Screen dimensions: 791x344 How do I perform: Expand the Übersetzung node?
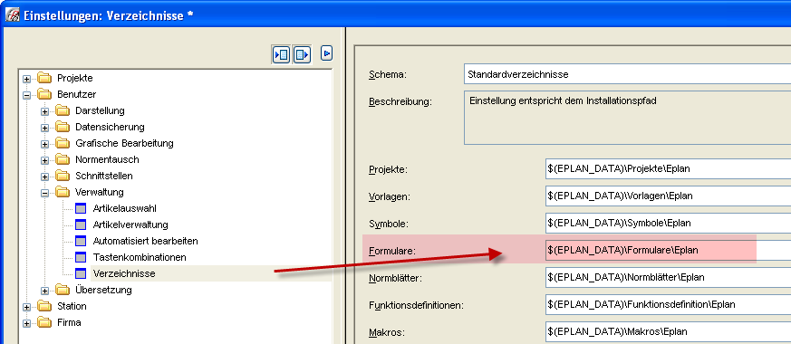click(x=45, y=291)
